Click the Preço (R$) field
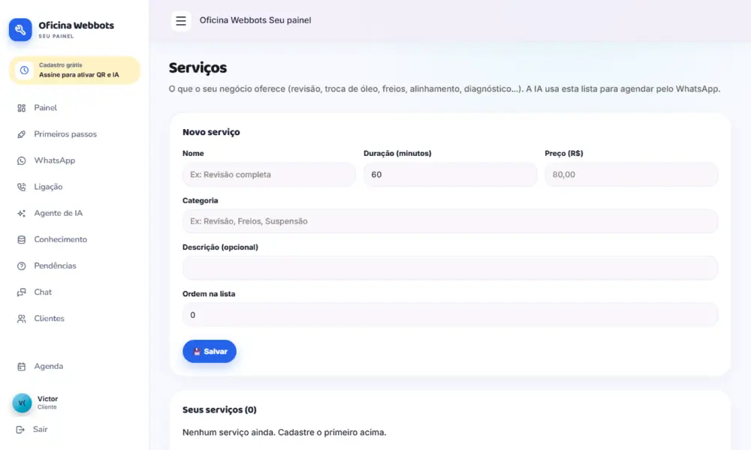The image size is (751, 450). coord(632,175)
